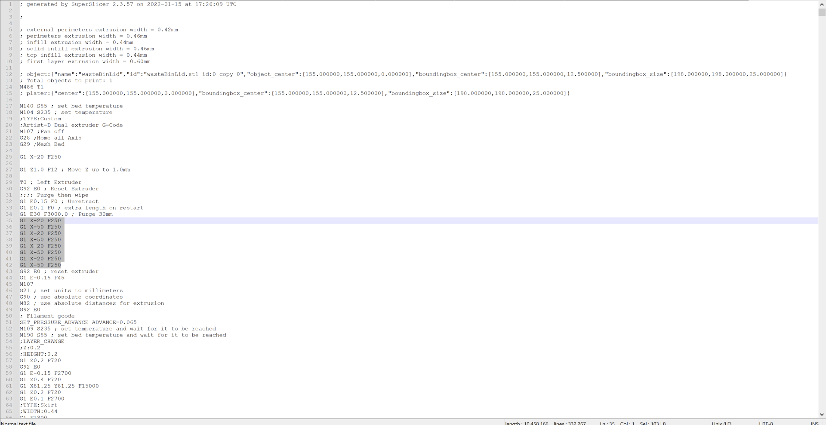Click the 'Ln : 35' position status entry
The image size is (826, 425).
[x=607, y=423]
